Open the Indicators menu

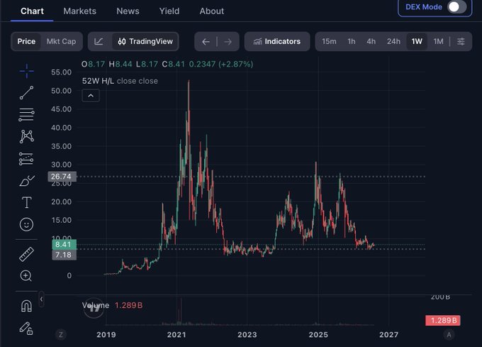[x=277, y=41]
